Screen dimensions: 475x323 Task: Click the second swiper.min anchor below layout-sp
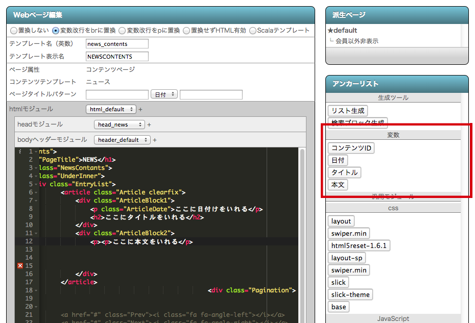(349, 270)
